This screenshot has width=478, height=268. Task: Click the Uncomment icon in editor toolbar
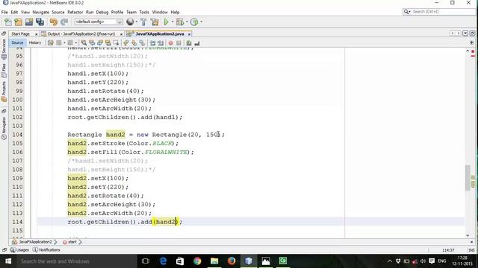point(197,43)
